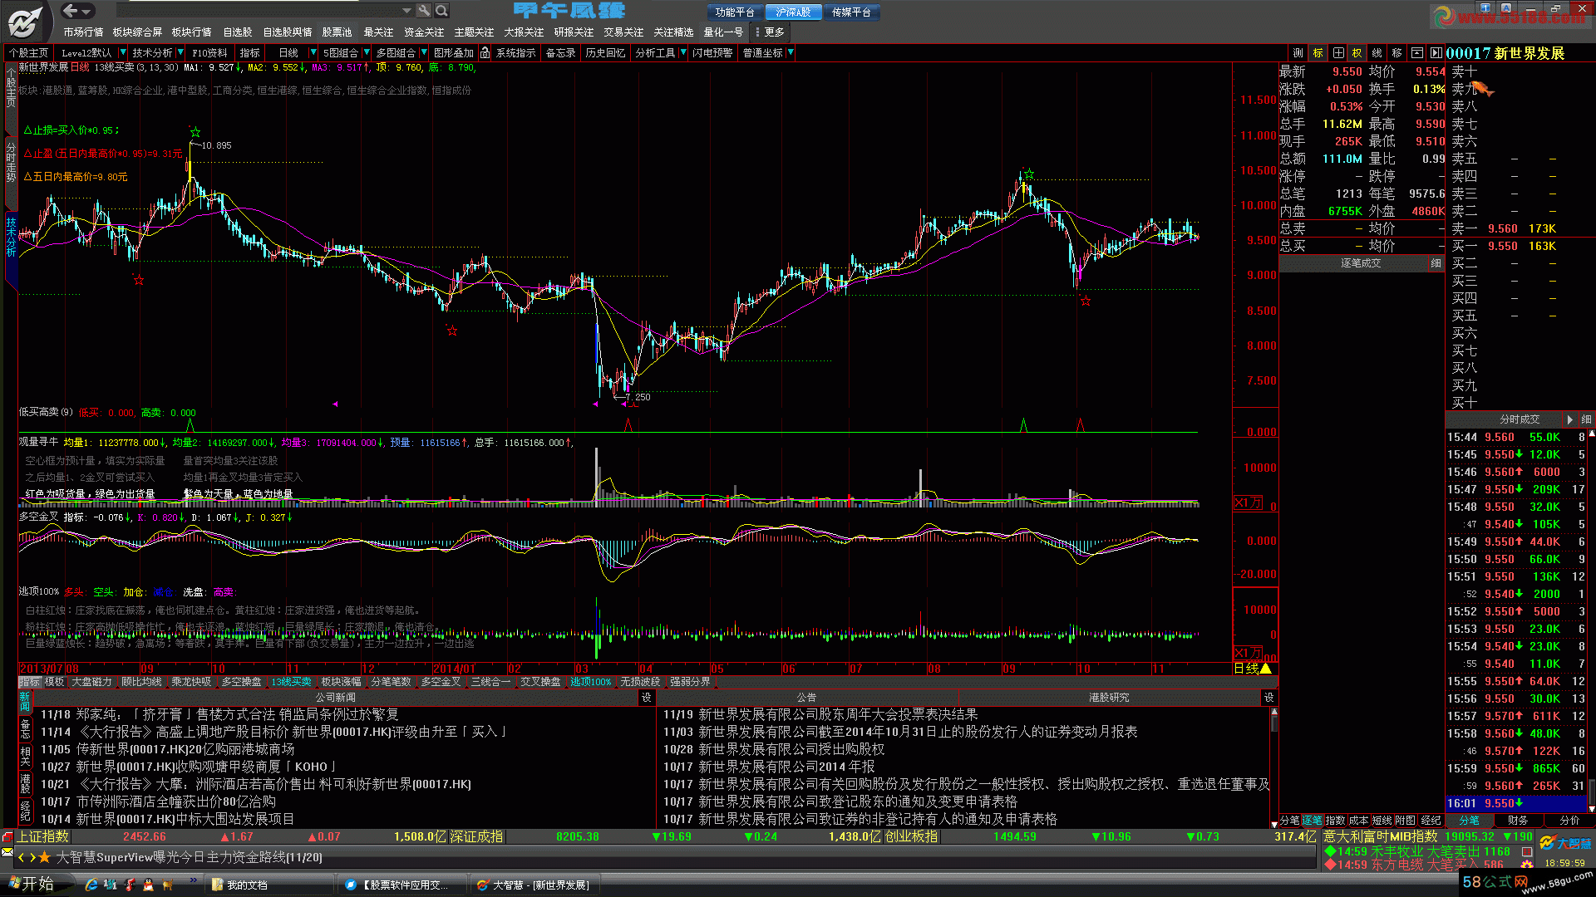Expand the 分析工具 dropdown arrow
Screen dimensions: 1596x897
coord(682,52)
